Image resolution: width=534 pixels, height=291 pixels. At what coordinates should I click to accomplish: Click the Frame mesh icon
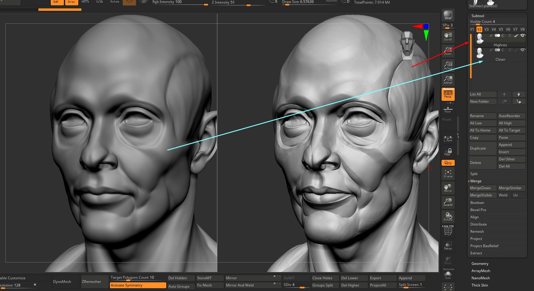(x=448, y=173)
